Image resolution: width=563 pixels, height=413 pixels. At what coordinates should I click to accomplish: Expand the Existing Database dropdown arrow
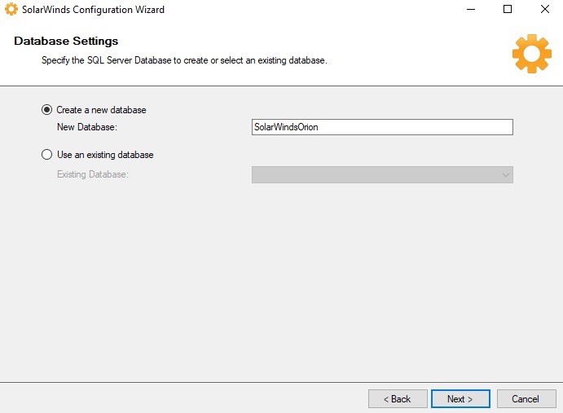coord(505,175)
